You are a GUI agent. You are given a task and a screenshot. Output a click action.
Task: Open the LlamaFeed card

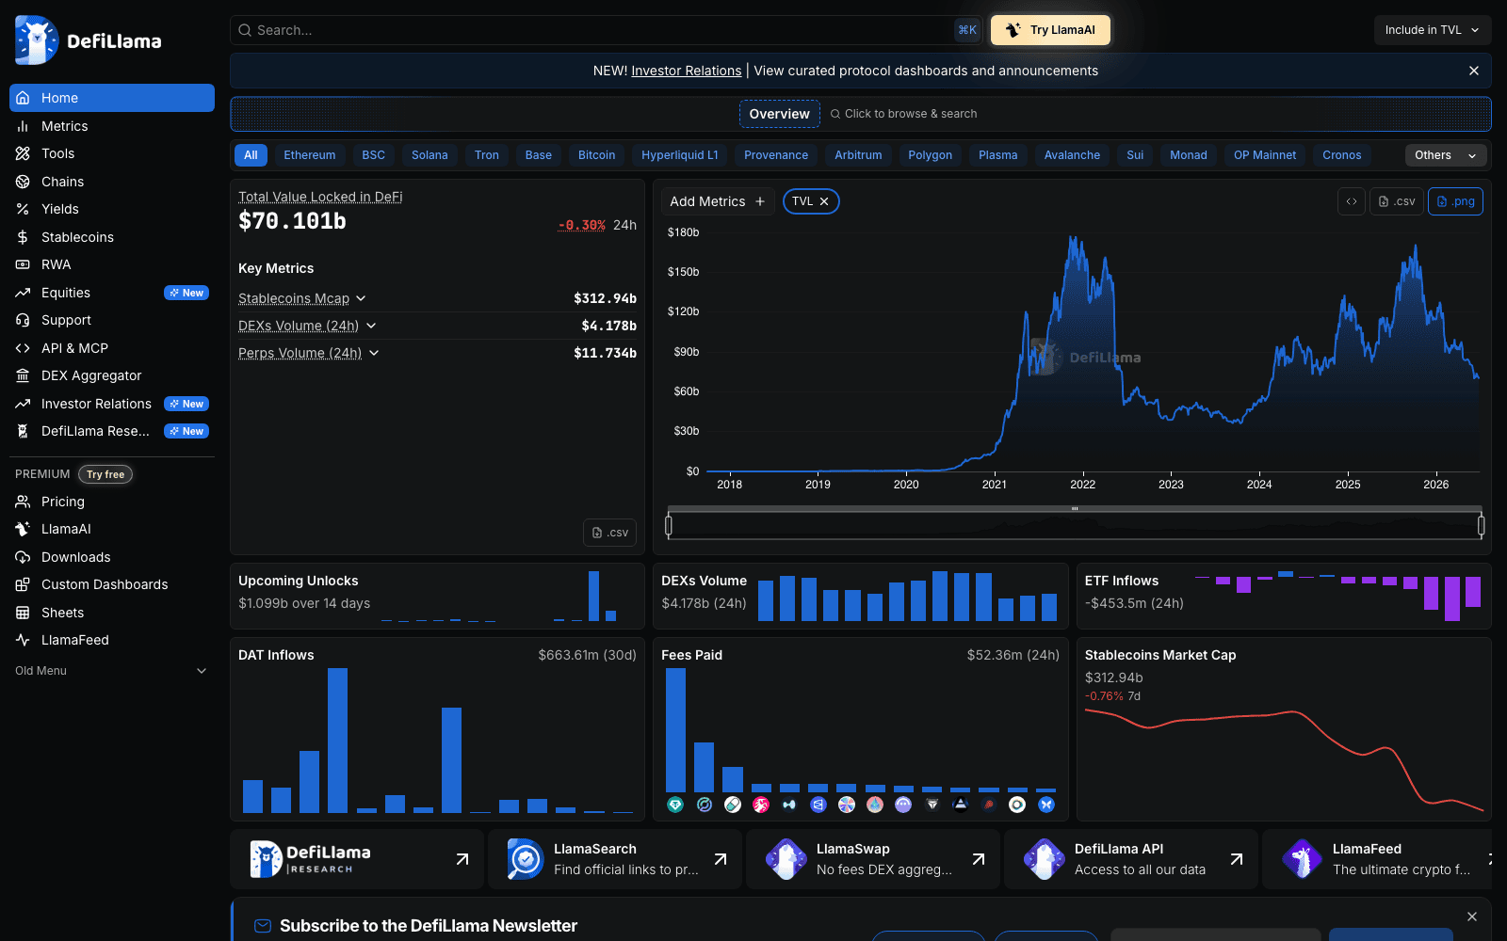[x=1377, y=859]
